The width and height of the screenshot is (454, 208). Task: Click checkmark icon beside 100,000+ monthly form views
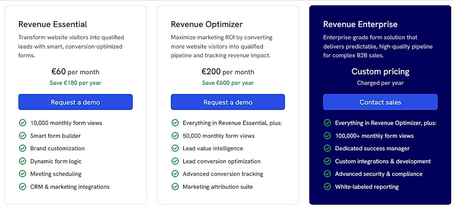(x=327, y=136)
